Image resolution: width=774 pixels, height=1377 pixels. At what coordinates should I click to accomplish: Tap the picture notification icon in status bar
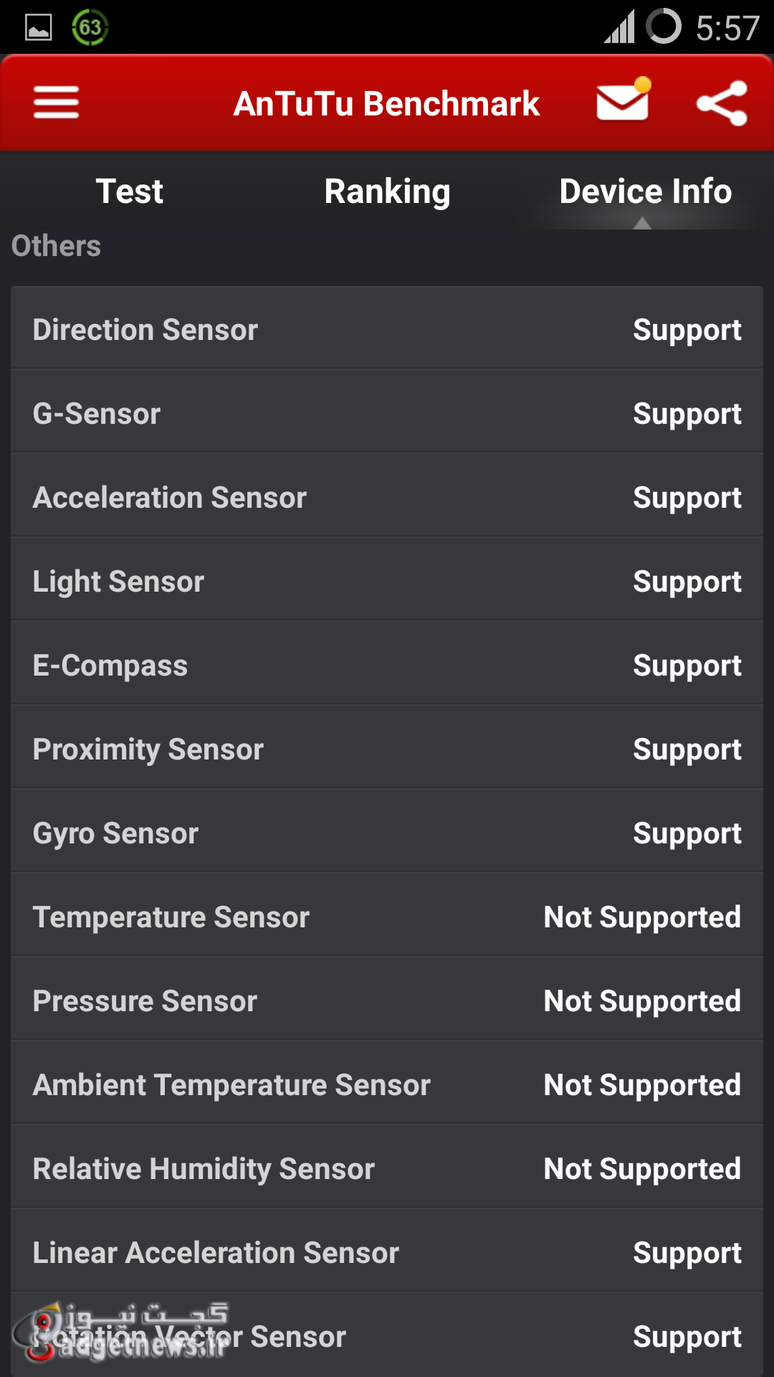coord(39,27)
